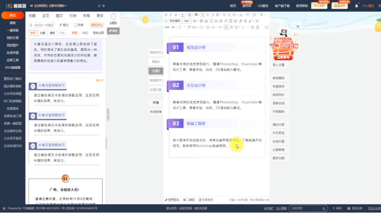This screenshot has width=381, height=214.
Task: Open the 导入 import dropdown in toolbar
Action: click(x=195, y=27)
